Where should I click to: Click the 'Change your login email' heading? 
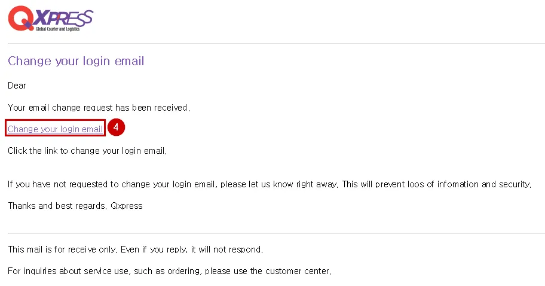[x=76, y=61]
